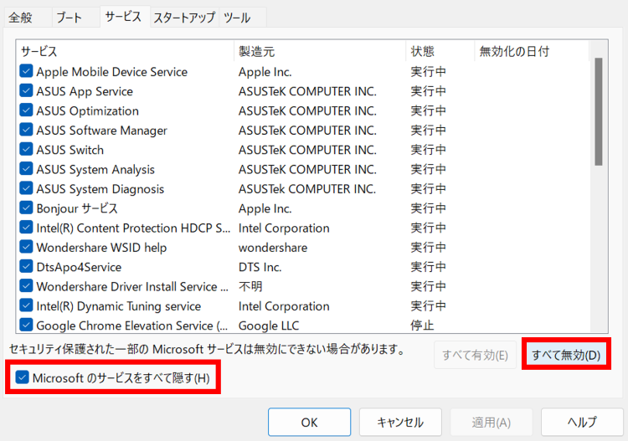Confirm with the OK button

(x=309, y=423)
